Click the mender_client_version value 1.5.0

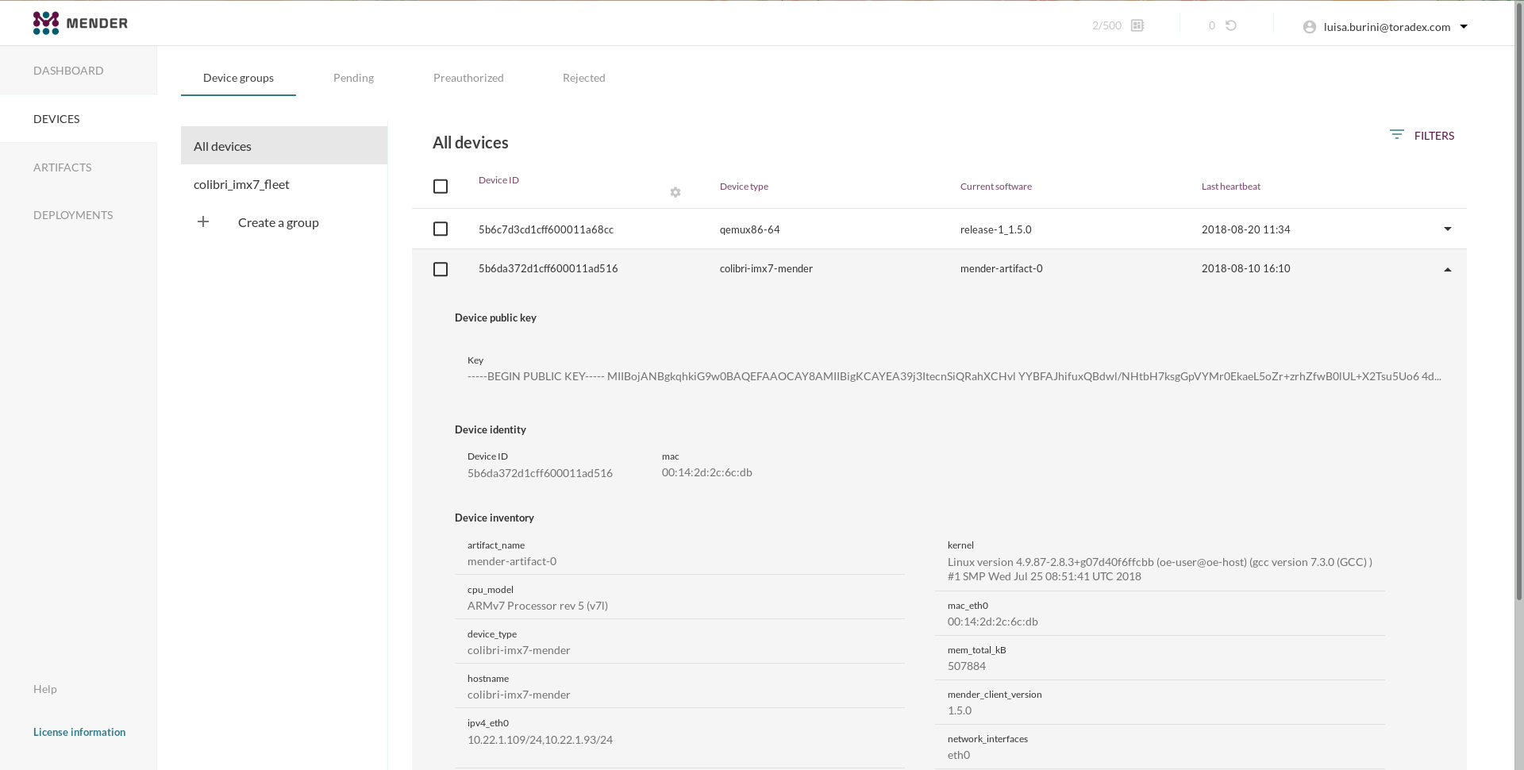pos(960,710)
